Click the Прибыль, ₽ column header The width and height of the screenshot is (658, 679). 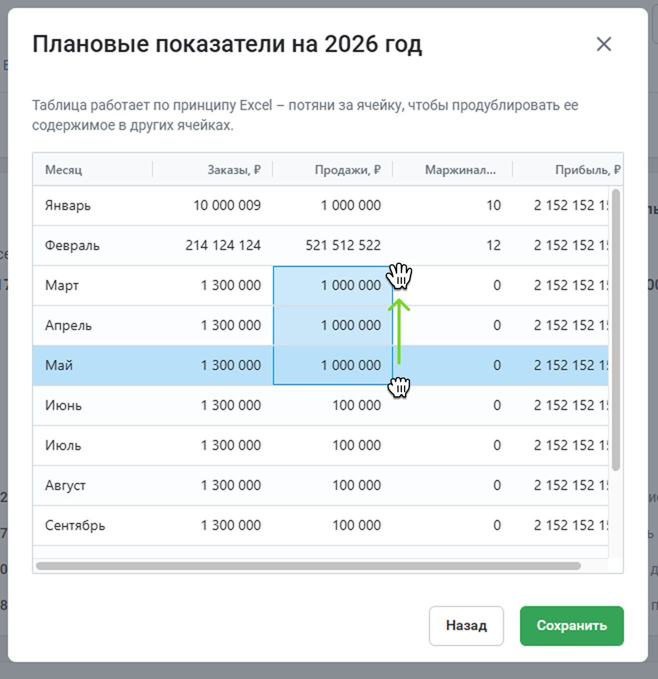click(x=587, y=170)
